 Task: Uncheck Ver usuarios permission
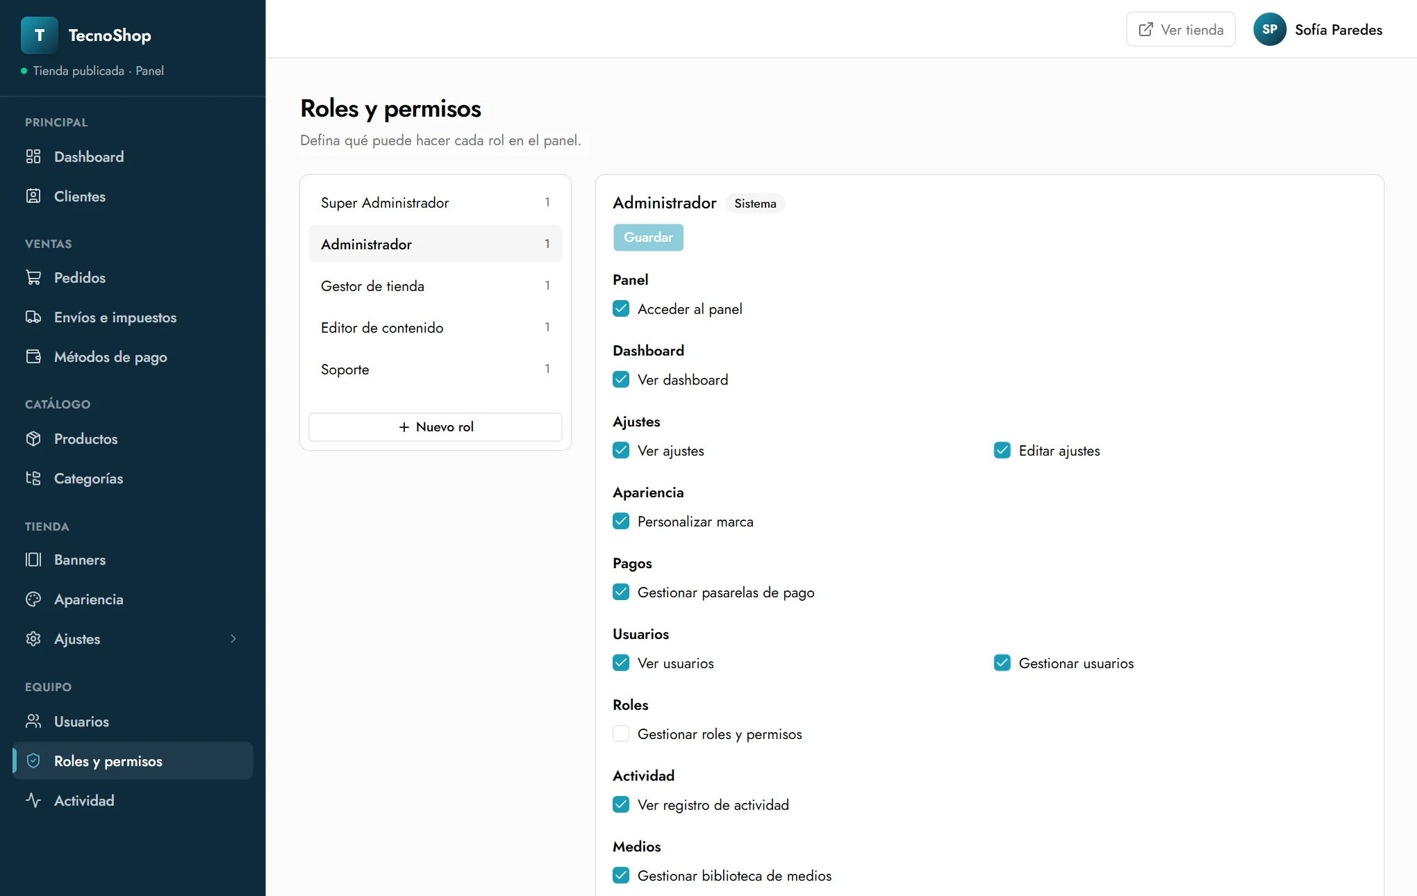621,663
